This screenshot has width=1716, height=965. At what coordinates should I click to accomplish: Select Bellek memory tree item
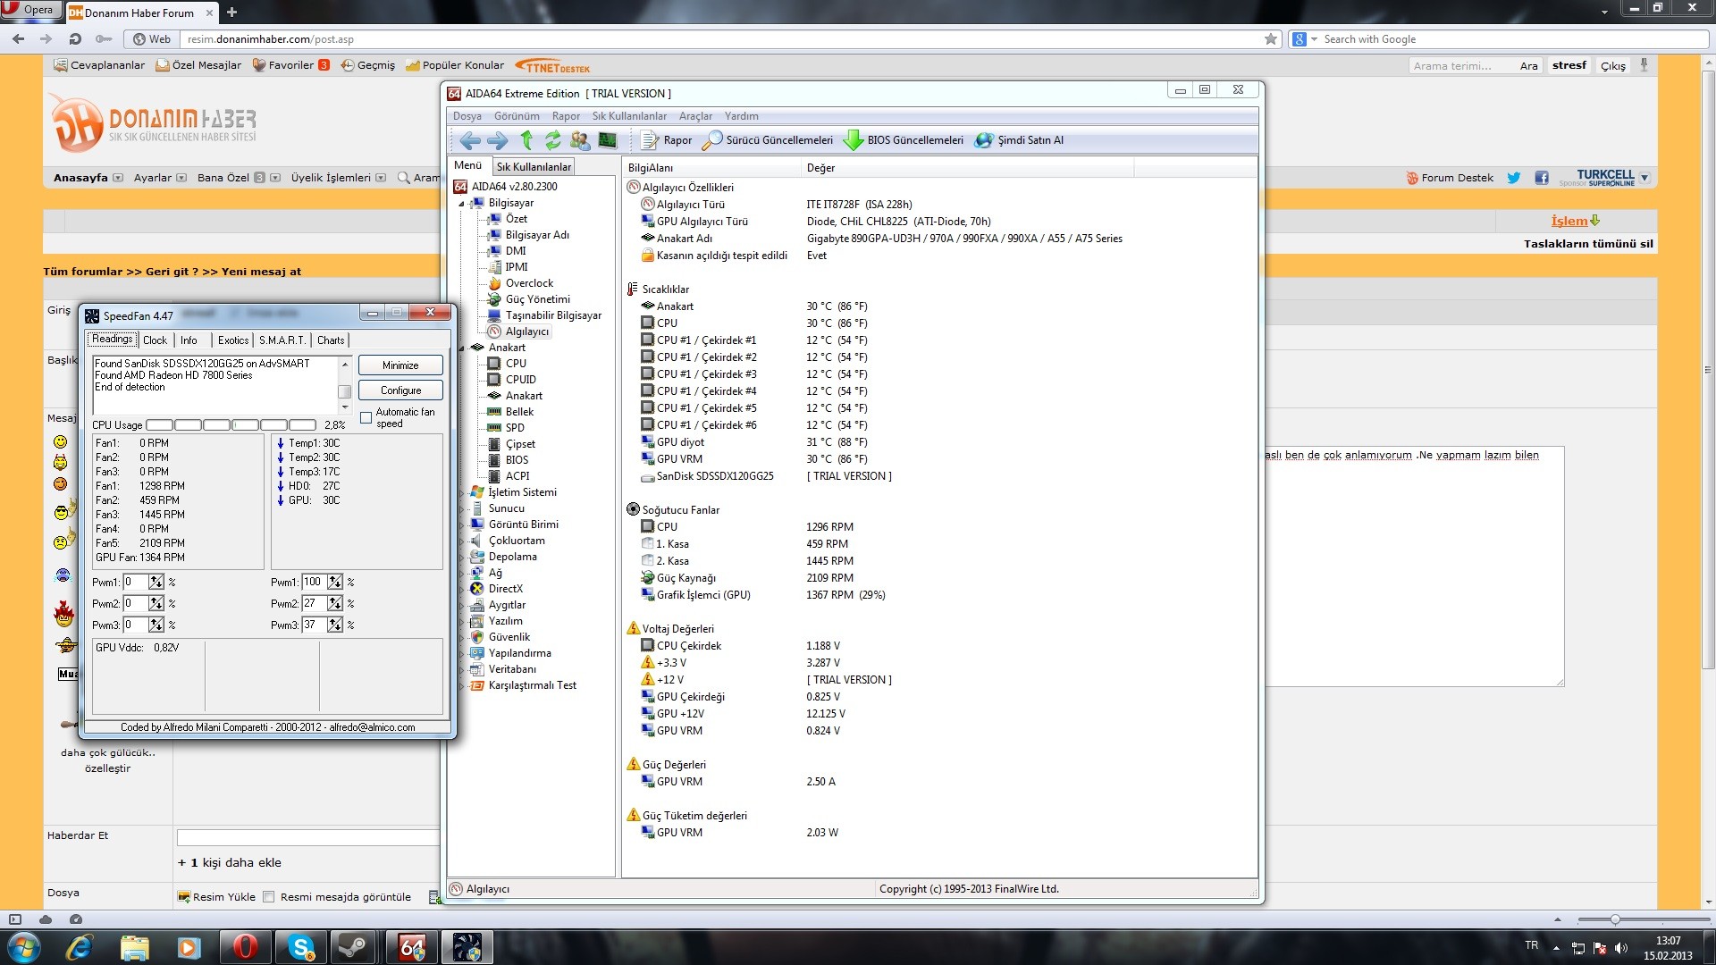pyautogui.click(x=519, y=412)
